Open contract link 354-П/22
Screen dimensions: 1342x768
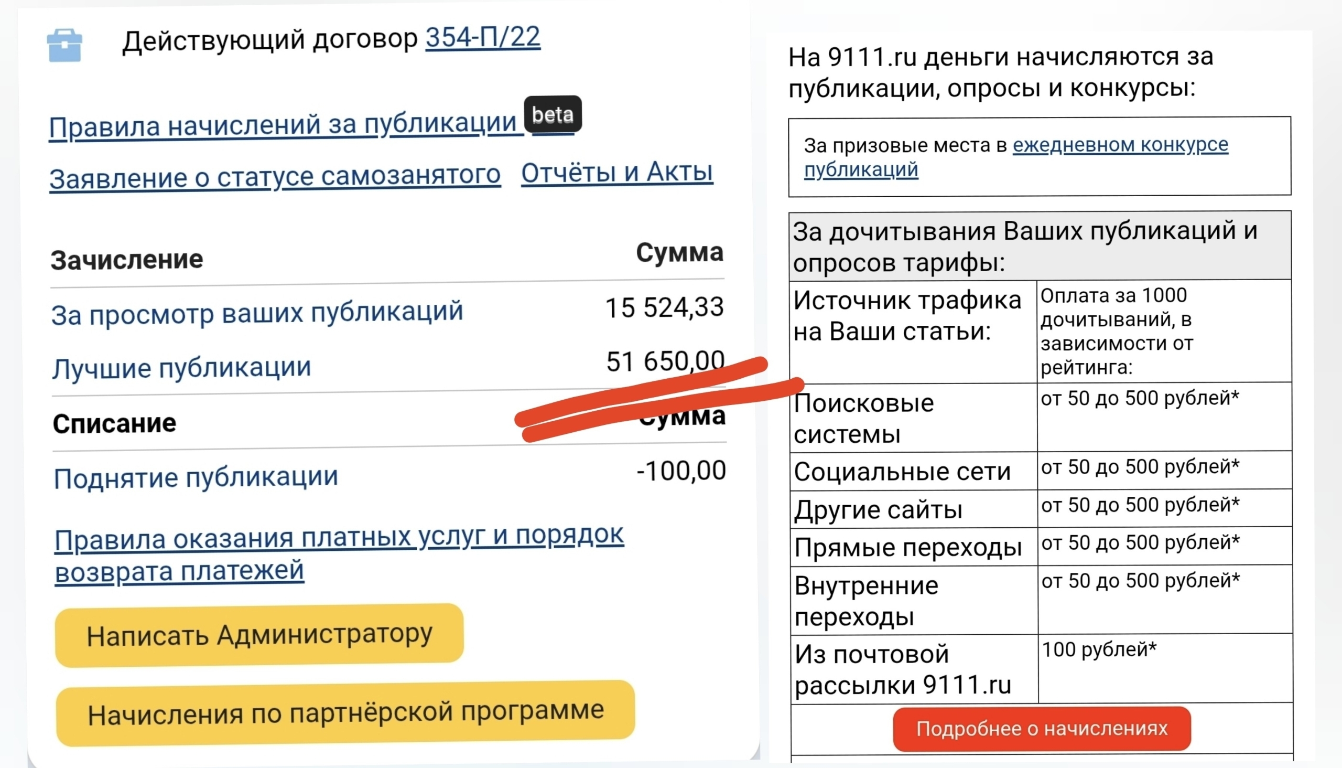(x=483, y=38)
